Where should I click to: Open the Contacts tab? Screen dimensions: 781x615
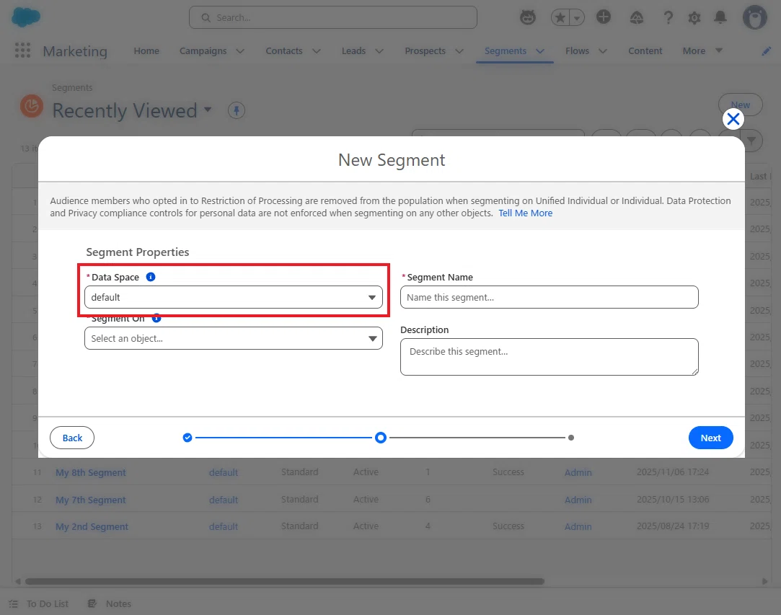tap(284, 50)
